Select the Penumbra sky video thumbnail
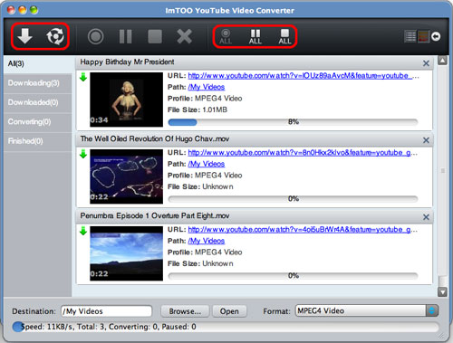Viewport: 453px width, 343px height. click(x=126, y=253)
